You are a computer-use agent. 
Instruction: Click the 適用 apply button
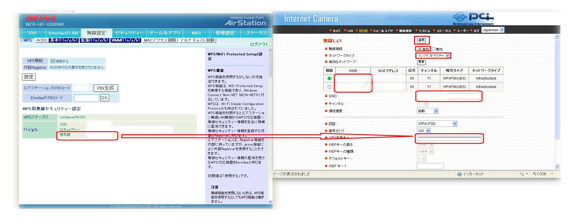pos(421,40)
